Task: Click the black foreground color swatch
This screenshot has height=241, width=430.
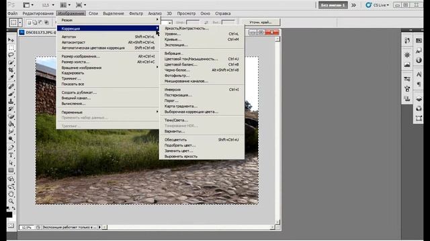Action: click(x=9, y=214)
